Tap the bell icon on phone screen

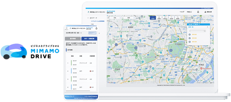coord(96,28)
